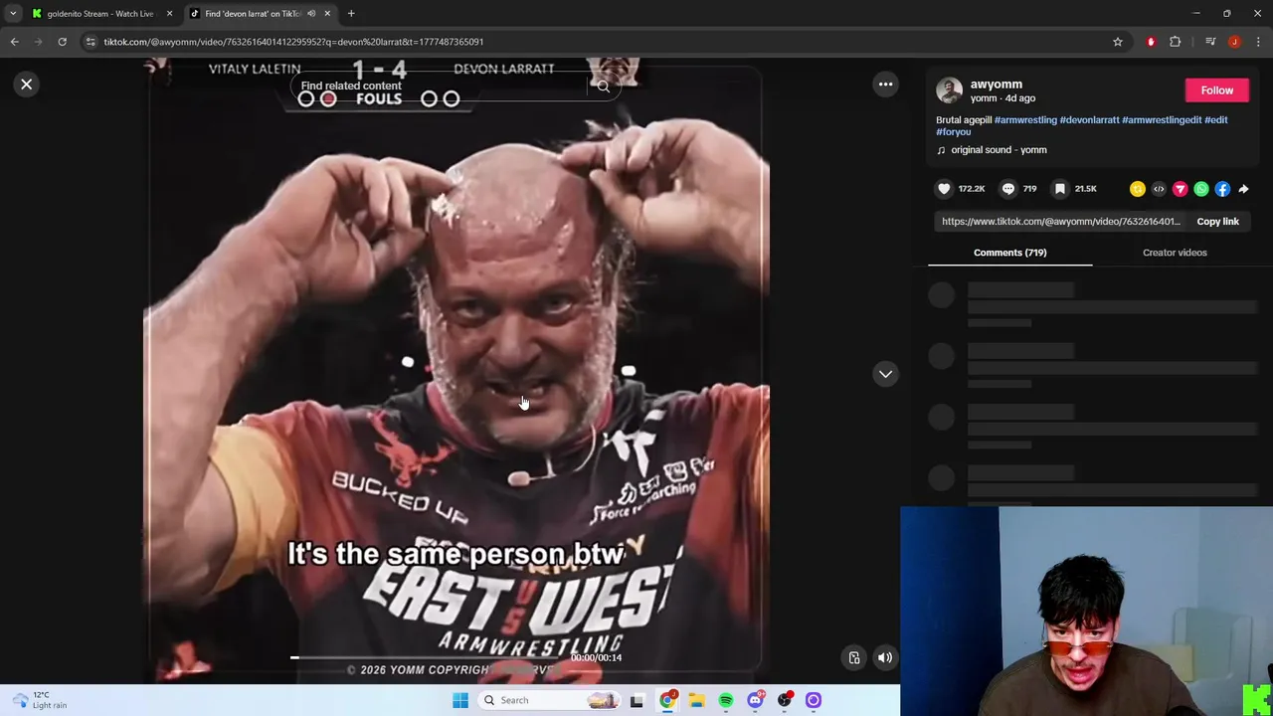Viewport: 1273px width, 716px height.
Task: Click the video URL text field
Action: (1060, 222)
